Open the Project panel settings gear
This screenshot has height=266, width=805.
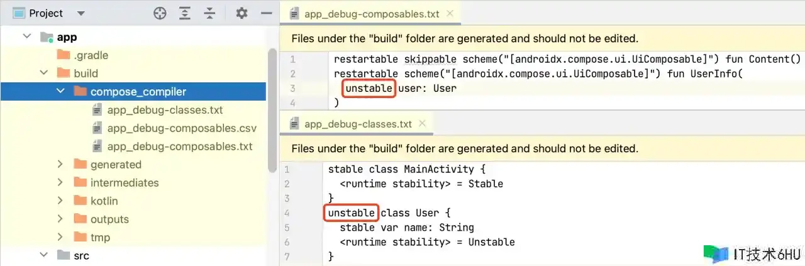pos(241,13)
